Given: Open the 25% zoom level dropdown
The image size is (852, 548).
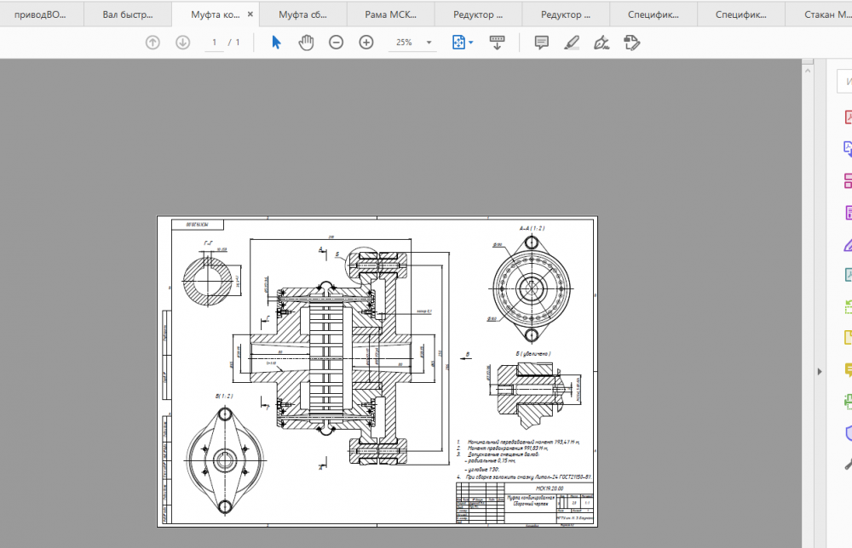Looking at the screenshot, I should point(429,43).
